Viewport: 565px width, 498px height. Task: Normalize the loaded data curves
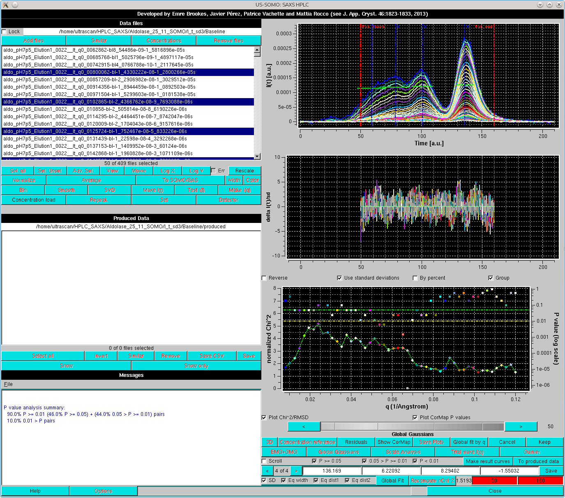point(23,180)
